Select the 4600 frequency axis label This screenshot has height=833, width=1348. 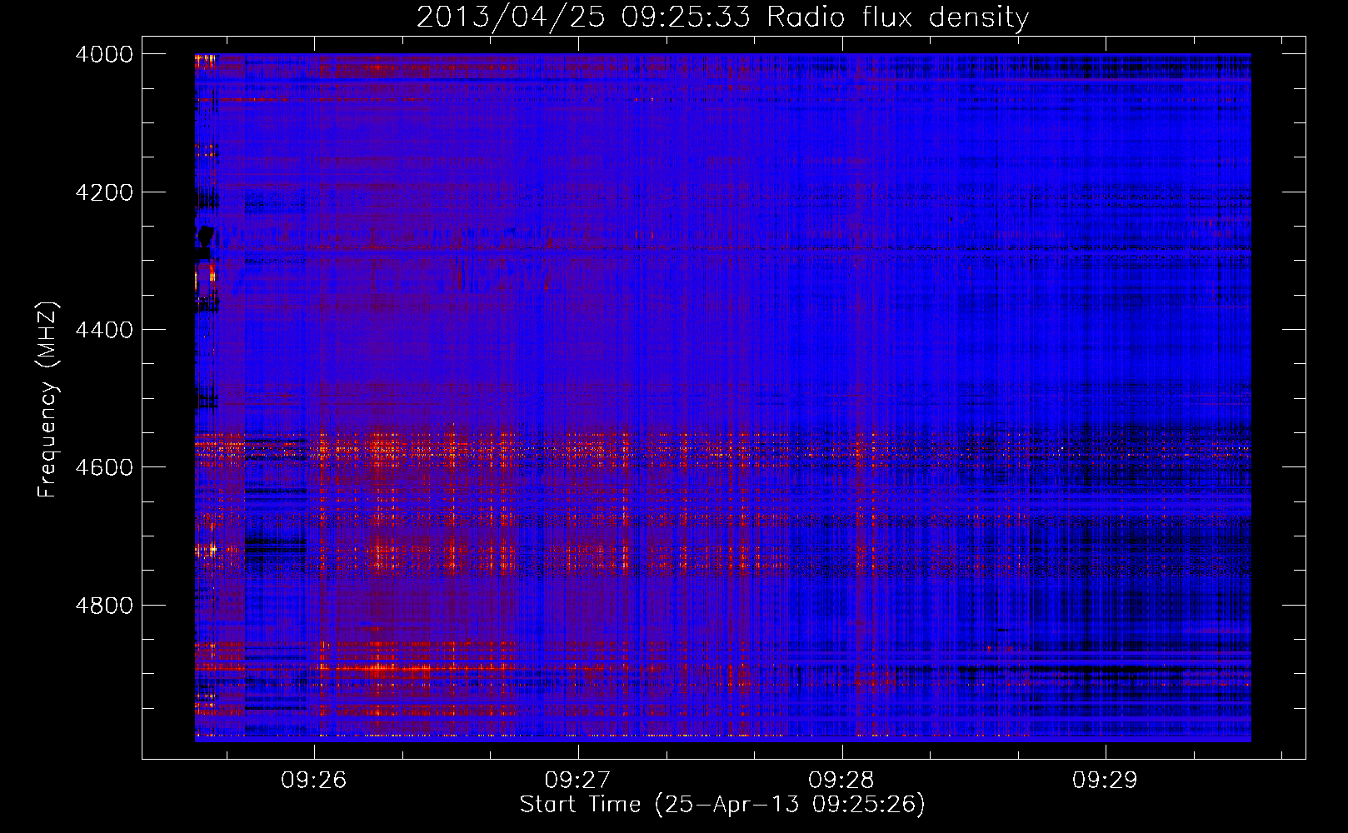(104, 467)
